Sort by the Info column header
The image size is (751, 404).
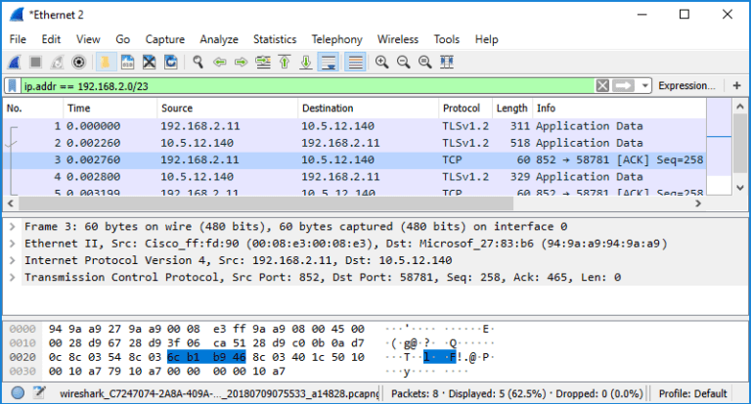click(x=619, y=109)
